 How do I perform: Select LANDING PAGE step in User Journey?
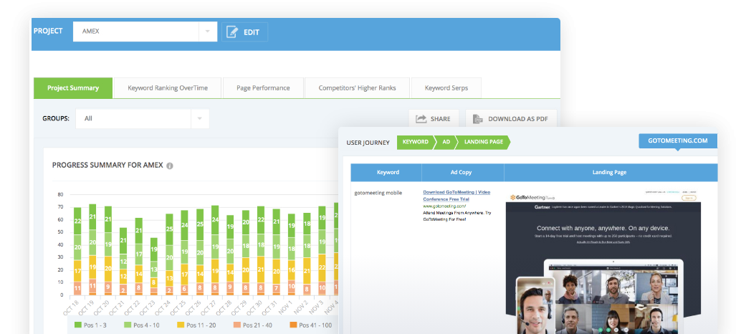point(484,142)
